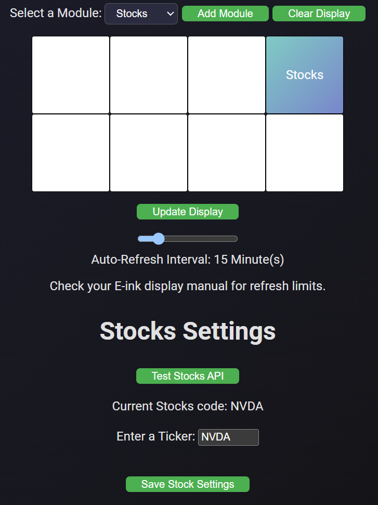Click the auto-refresh interval slider handle
378x505 pixels.
(x=158, y=239)
